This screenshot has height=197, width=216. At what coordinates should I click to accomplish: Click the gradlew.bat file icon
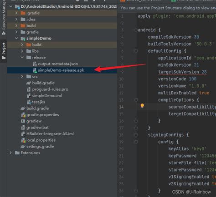coord(23,128)
